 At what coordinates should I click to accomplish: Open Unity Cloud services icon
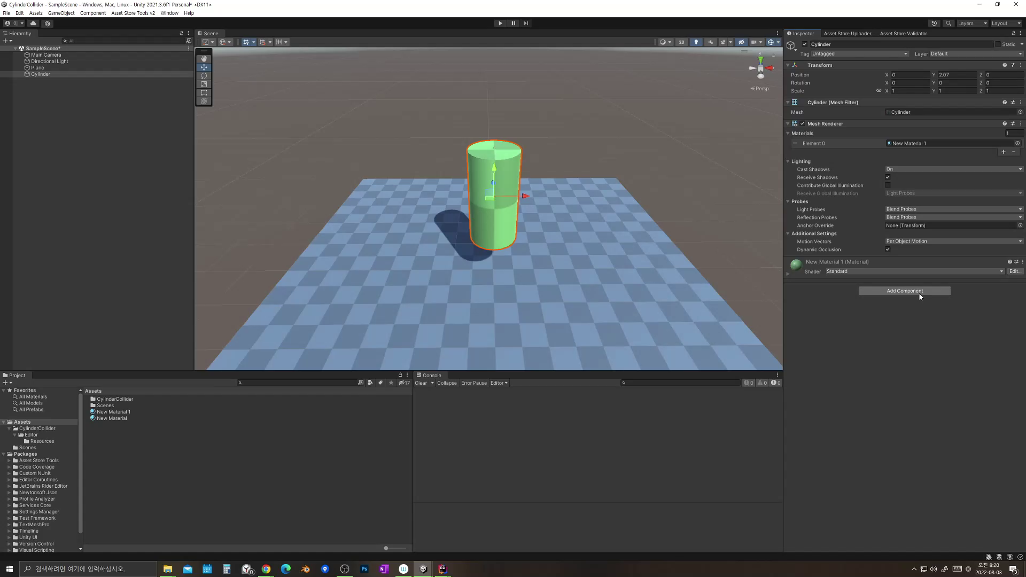[33, 24]
